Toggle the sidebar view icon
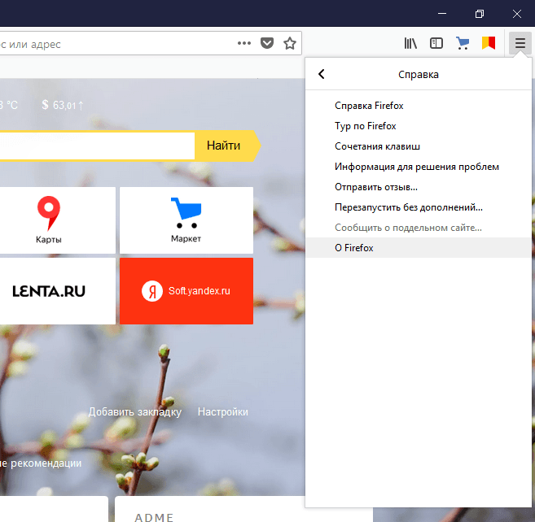The height and width of the screenshot is (522, 535). click(436, 43)
